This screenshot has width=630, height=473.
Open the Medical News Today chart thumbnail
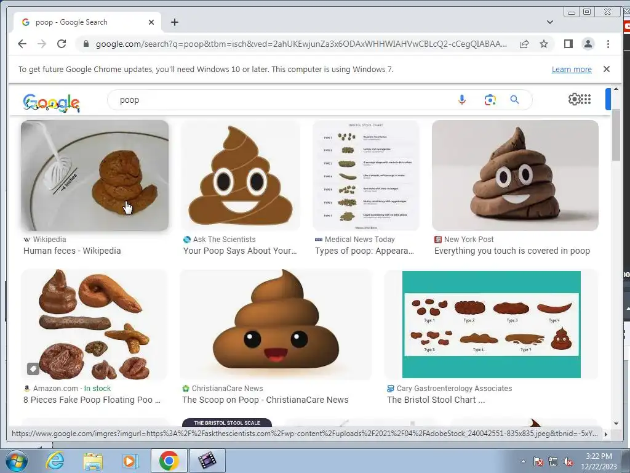click(x=366, y=176)
